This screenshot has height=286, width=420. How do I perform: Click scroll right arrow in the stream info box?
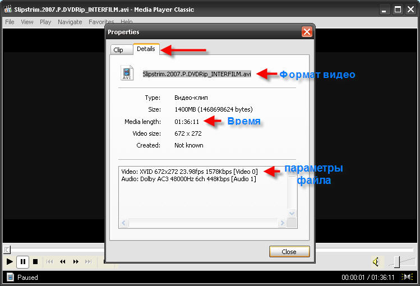pos(282,223)
